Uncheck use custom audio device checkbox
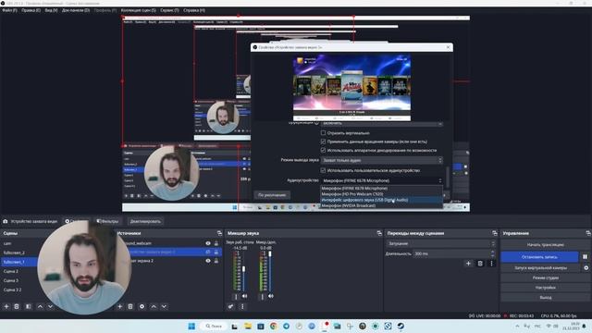592x333 pixels. 323,170
